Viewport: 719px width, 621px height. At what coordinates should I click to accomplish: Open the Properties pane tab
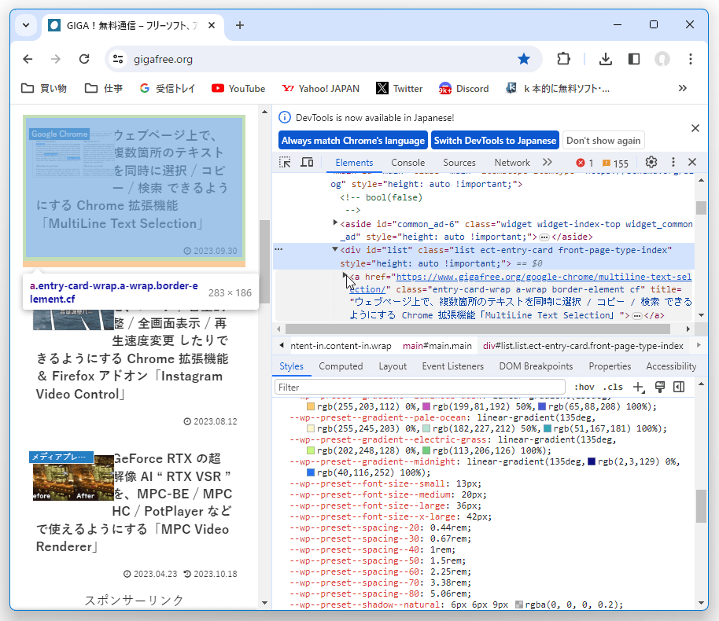click(x=610, y=366)
